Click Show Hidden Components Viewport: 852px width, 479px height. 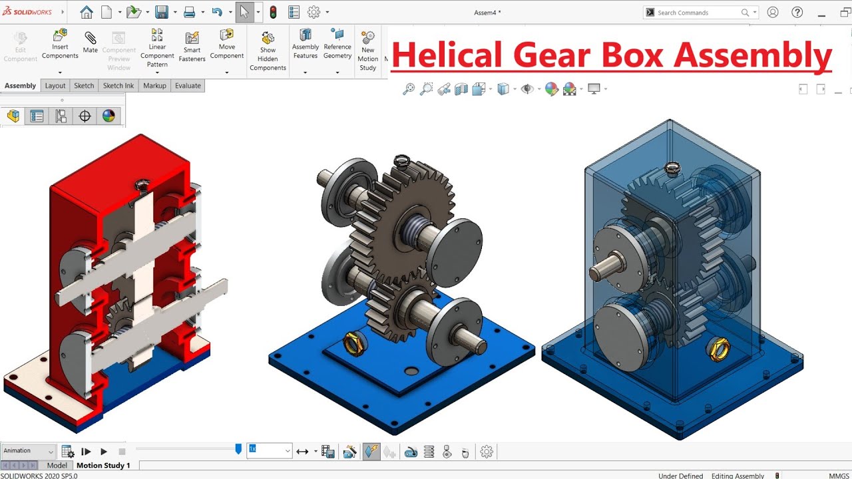coord(268,51)
